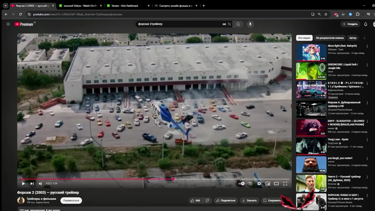Open options menu for disco light video
Image resolution: width=375 pixels, height=211 pixels.
(x=367, y=46)
